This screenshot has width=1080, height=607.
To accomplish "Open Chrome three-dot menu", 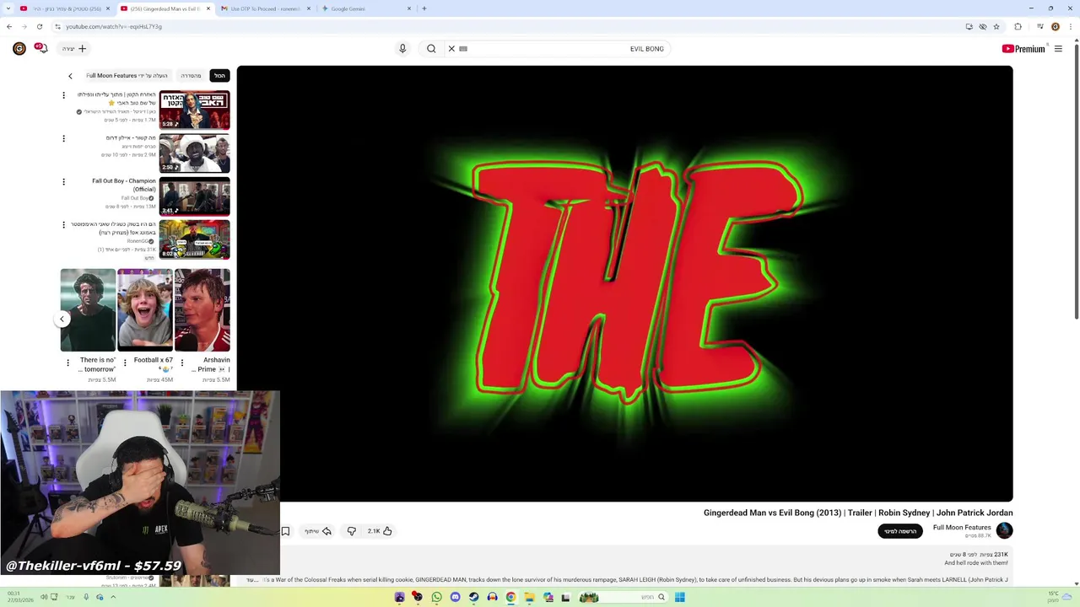I will coord(1072,26).
